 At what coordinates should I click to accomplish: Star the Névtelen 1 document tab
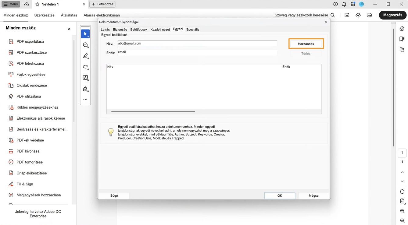point(38,4)
